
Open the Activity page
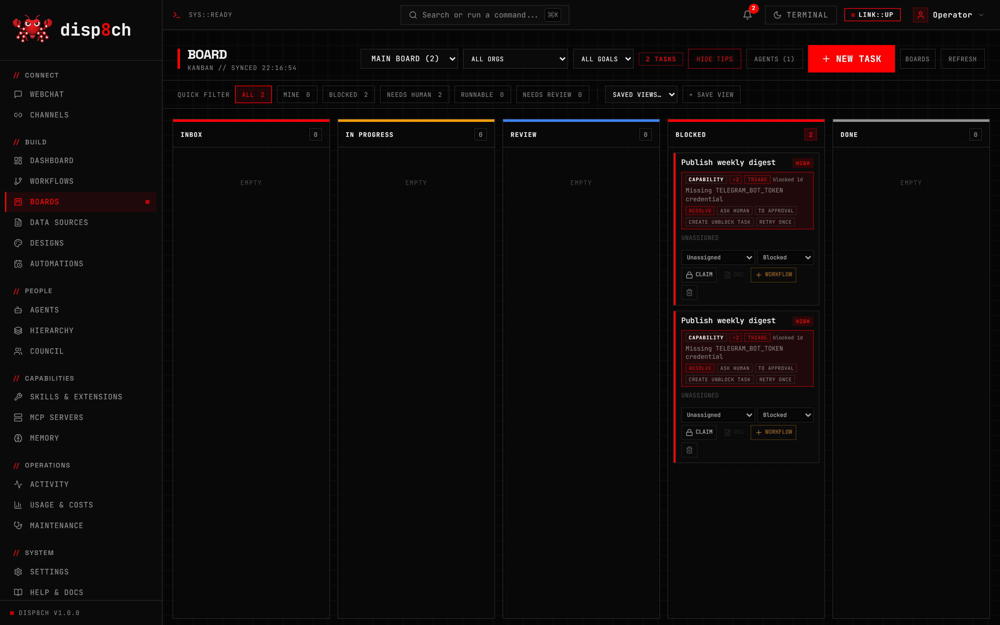81,484
